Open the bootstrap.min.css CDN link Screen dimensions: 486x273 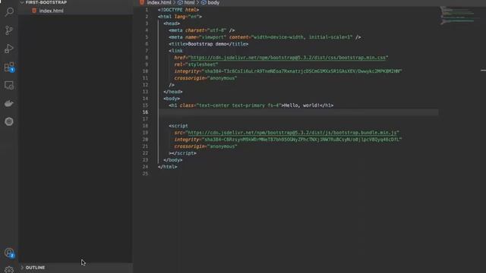pos(289,58)
